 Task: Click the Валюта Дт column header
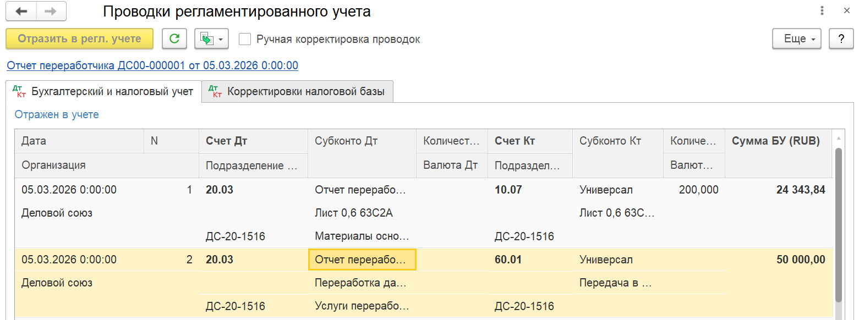[452, 165]
